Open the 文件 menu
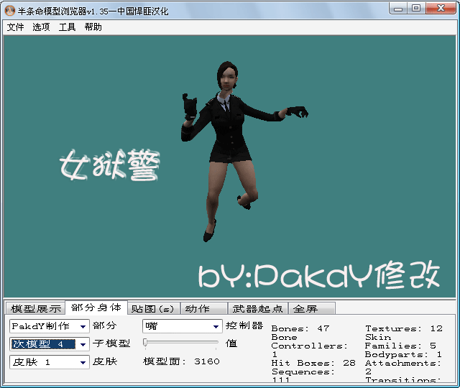Viewport: 460px width, 388px height. coord(15,27)
